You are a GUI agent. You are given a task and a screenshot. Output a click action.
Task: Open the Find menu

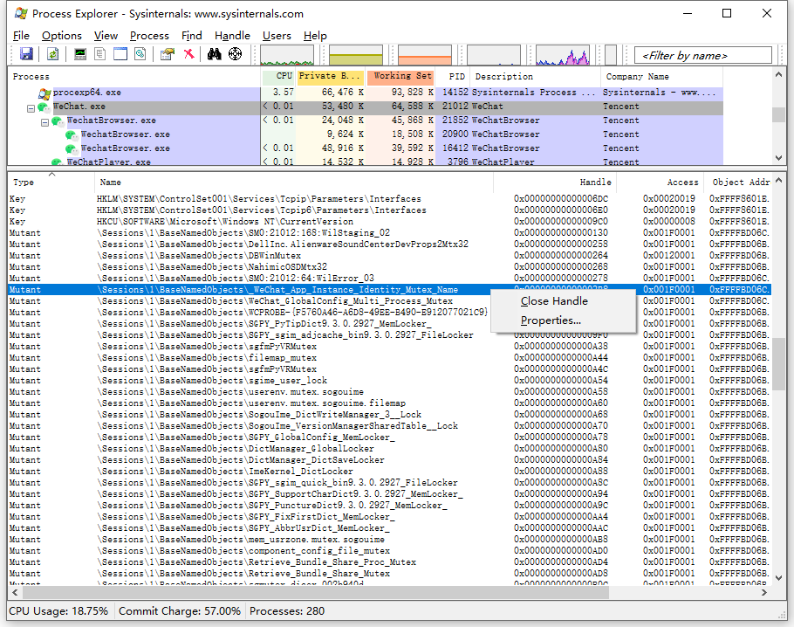pyautogui.click(x=191, y=36)
